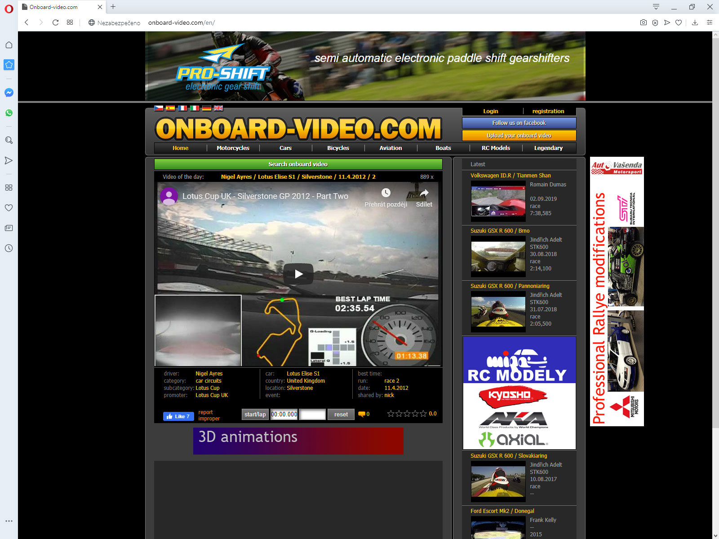
Task: Open Speed Dial star icon in sidebar
Action: (9, 65)
